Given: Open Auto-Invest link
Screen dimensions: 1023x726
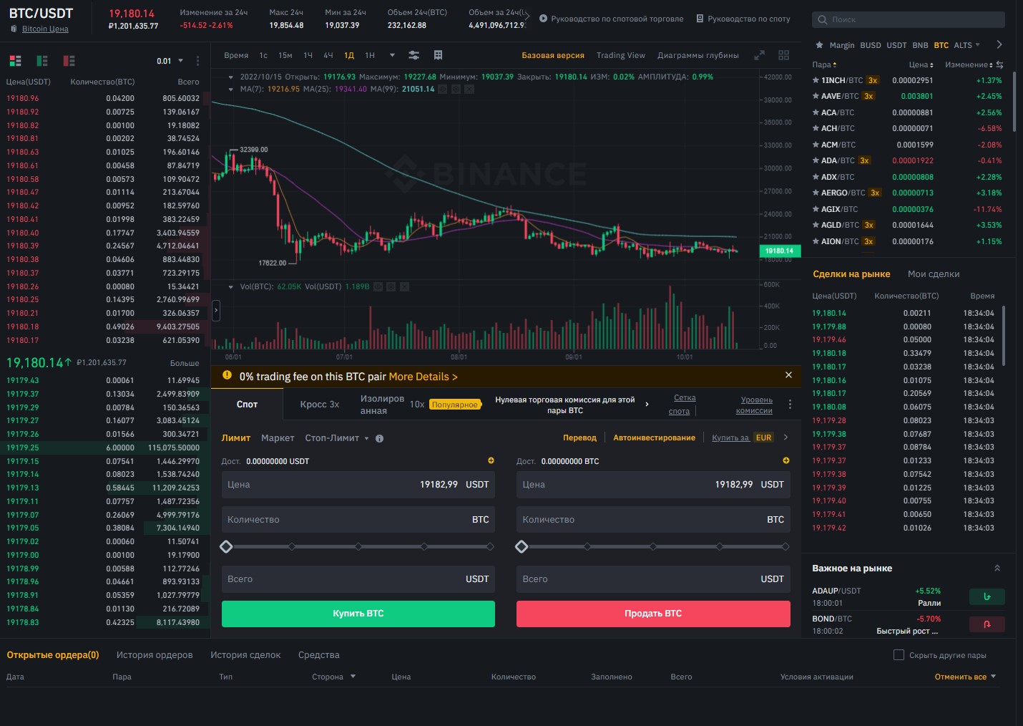Looking at the screenshot, I should (x=654, y=437).
